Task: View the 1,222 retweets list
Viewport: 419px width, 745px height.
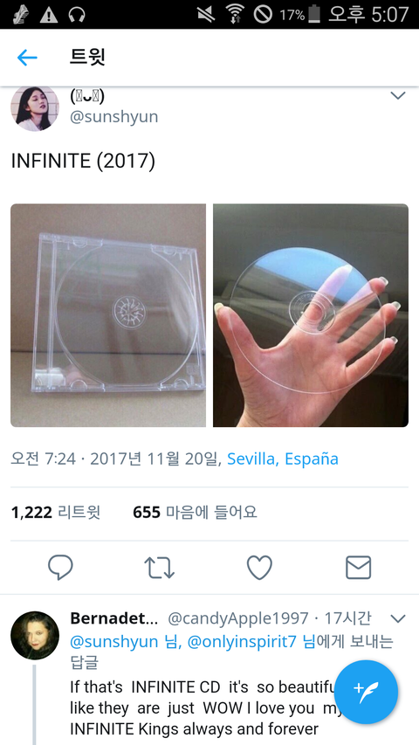Action: [56, 513]
